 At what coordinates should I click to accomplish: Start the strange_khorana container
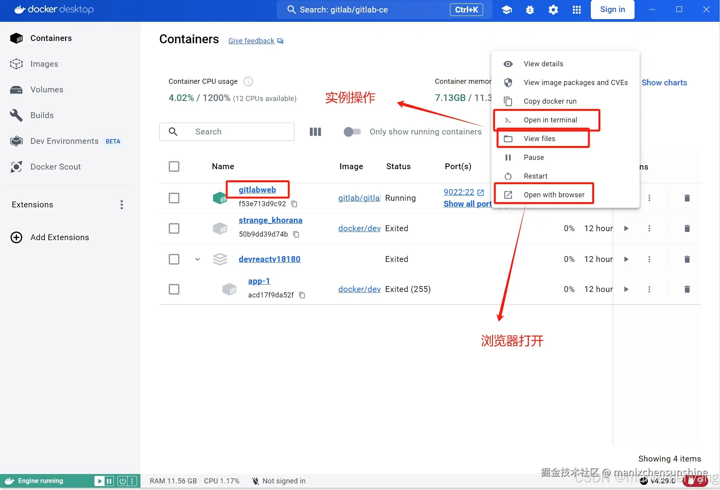(x=626, y=228)
